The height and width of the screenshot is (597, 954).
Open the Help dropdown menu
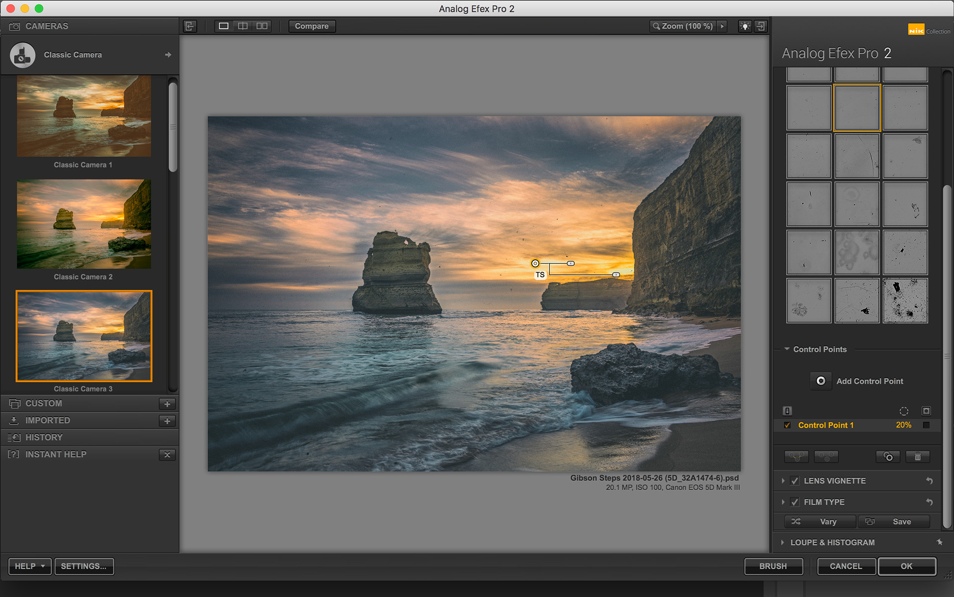[x=30, y=566]
